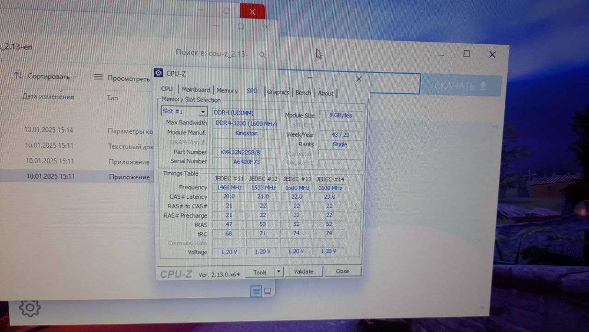The height and width of the screenshot is (332, 589).
Task: Click the red close button at top
Action: 253,12
